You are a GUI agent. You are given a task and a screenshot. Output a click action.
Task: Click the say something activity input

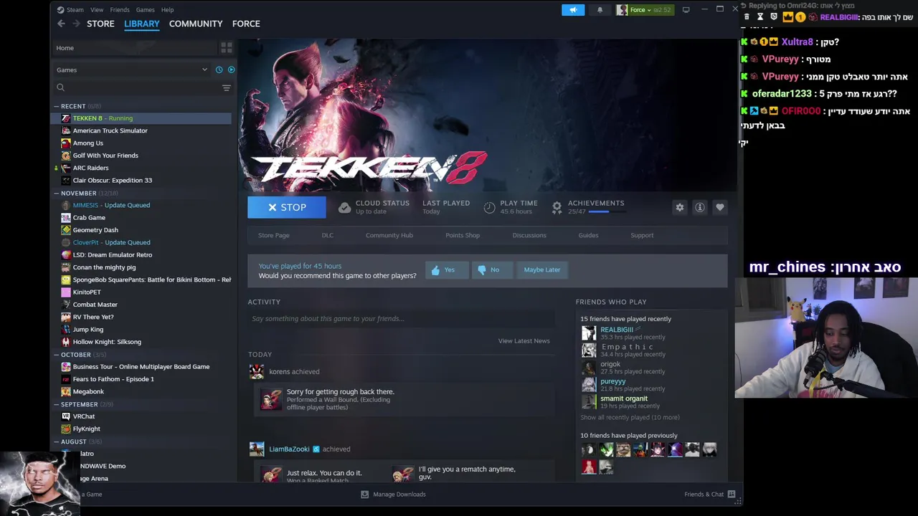402,319
